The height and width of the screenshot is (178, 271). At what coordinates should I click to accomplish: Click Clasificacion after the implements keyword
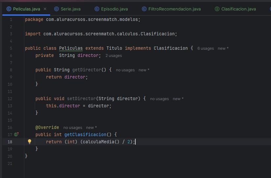(170, 48)
